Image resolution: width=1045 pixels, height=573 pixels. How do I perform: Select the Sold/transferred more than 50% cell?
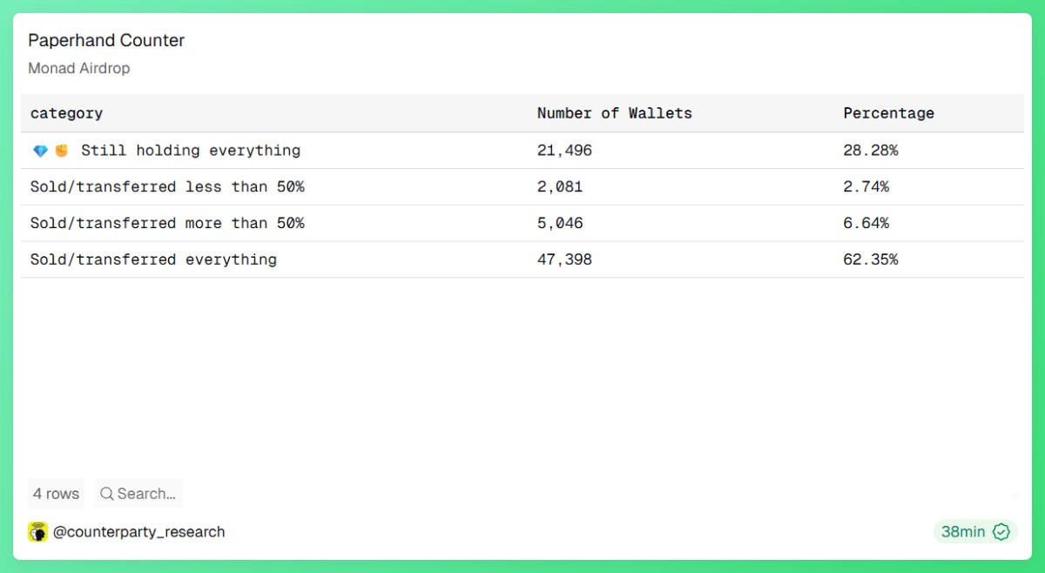167,224
